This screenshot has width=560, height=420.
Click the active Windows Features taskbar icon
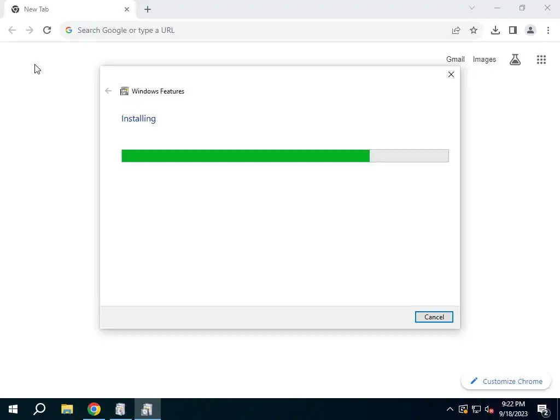(x=147, y=409)
